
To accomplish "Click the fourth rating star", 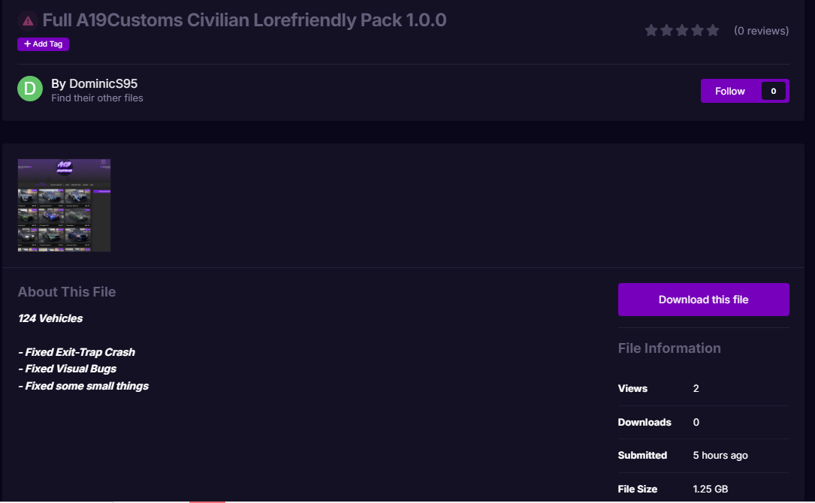I will pos(698,31).
